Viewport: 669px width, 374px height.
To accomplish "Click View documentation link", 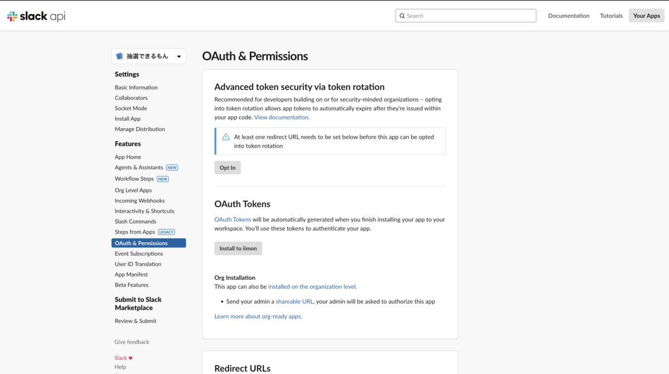I will [x=282, y=118].
